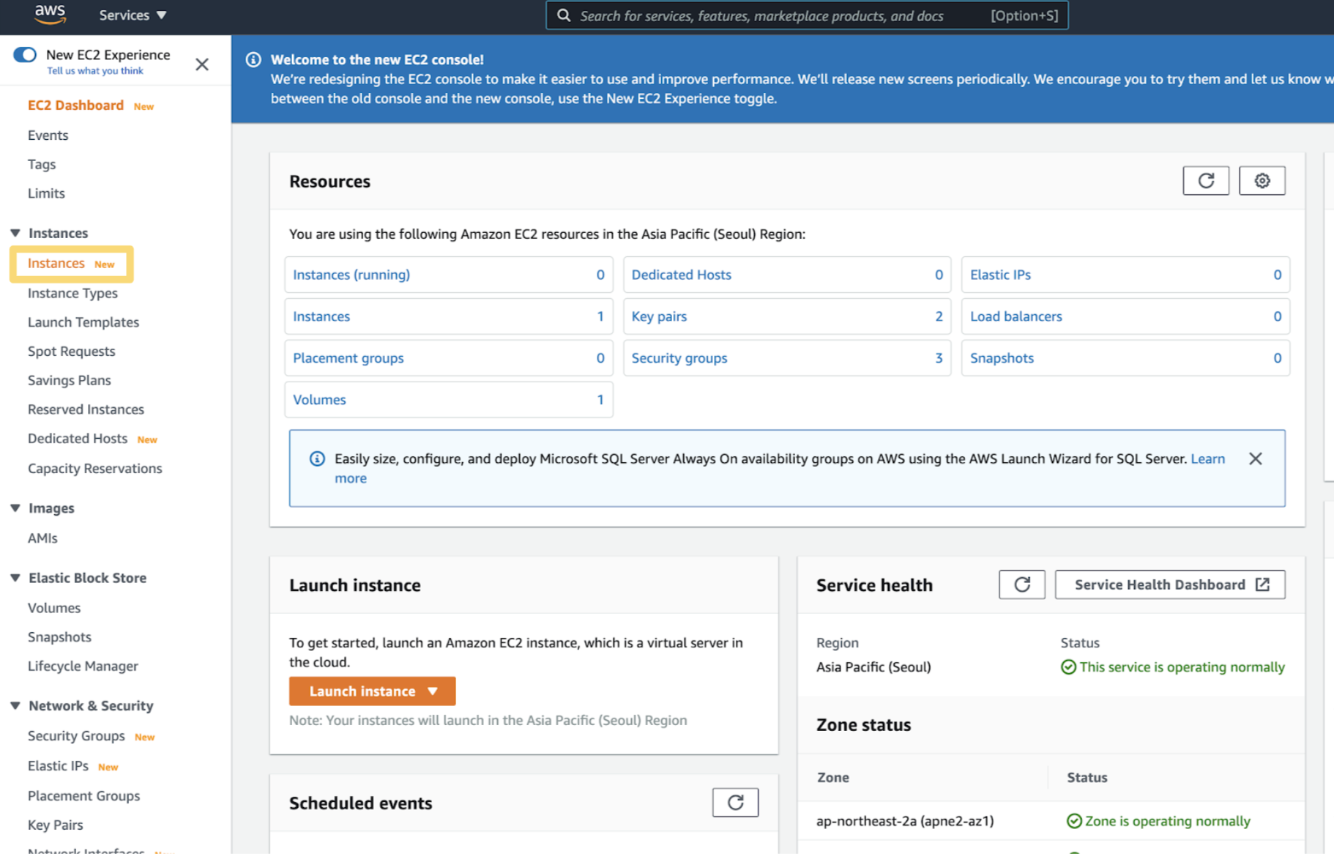Open AMIs in sidebar

click(42, 538)
